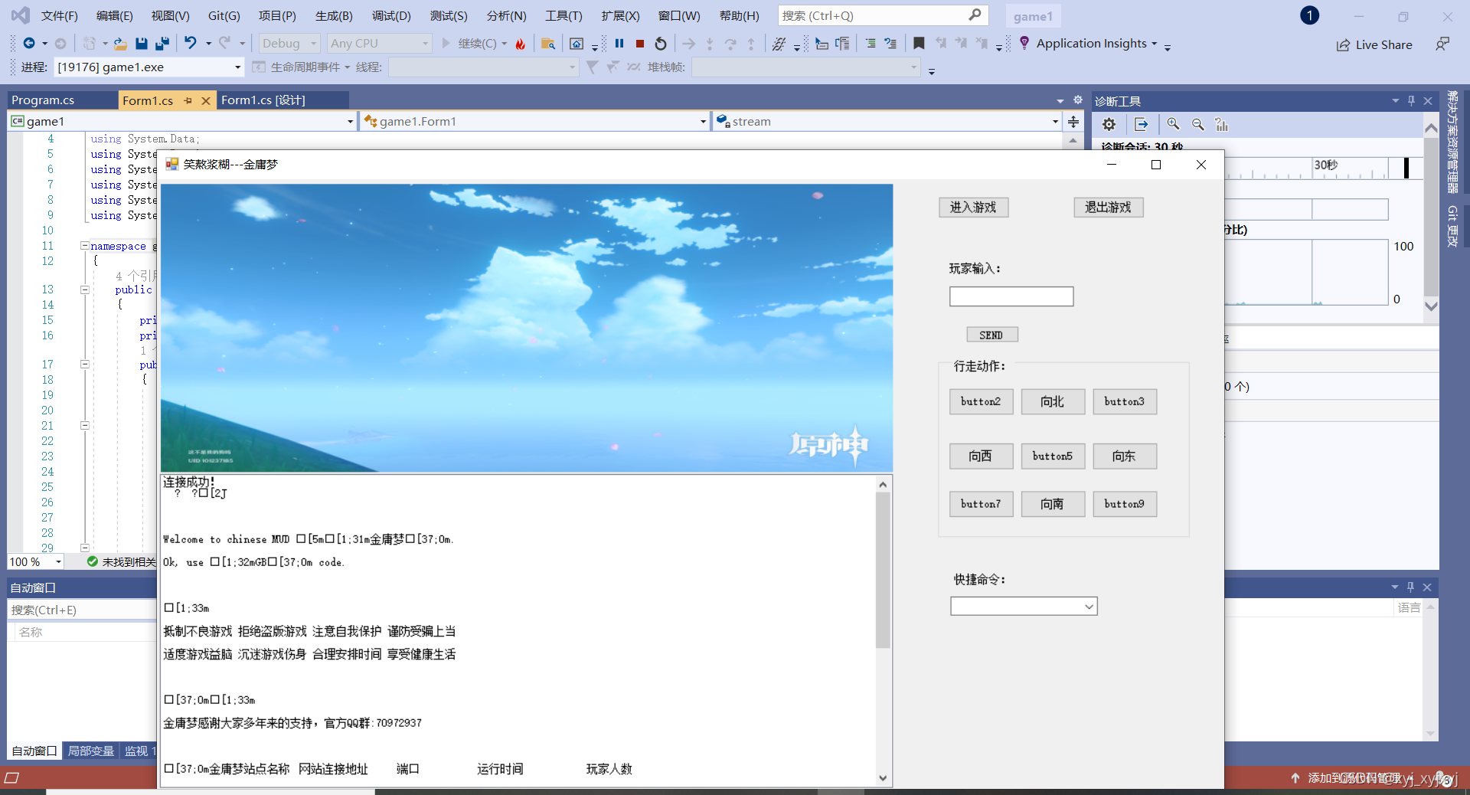Stop debugging with the red square icon

click(x=640, y=44)
